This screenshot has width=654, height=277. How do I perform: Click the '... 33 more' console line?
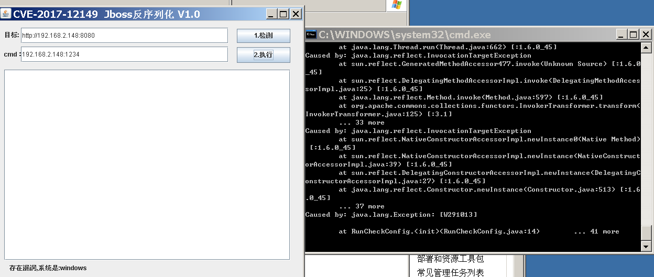pos(362,123)
